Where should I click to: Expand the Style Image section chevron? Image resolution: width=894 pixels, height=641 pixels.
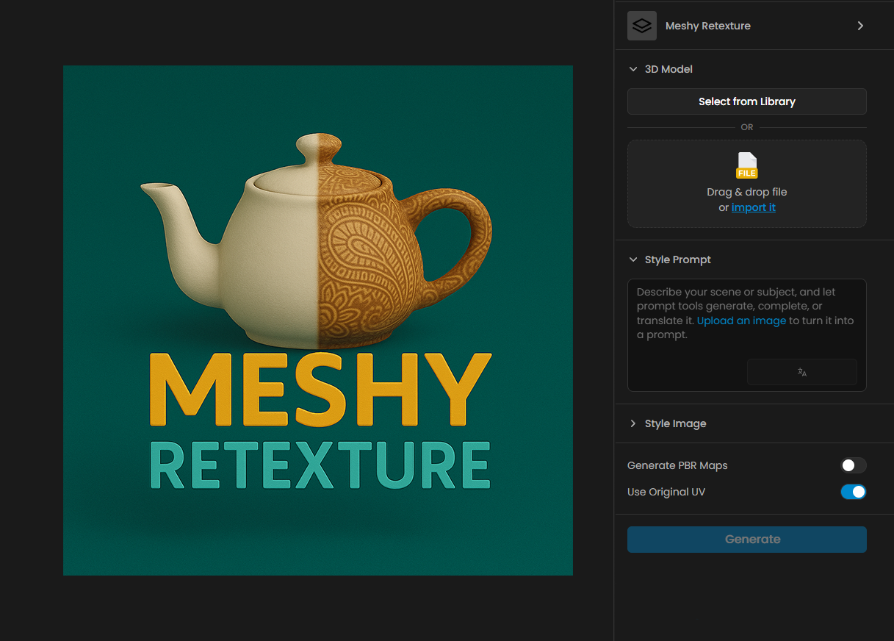pyautogui.click(x=633, y=423)
